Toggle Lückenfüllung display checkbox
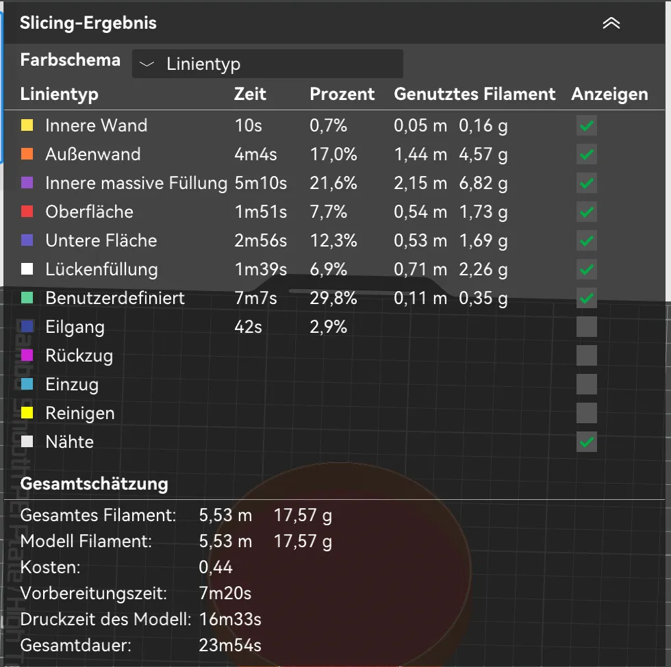The height and width of the screenshot is (667, 671). tap(586, 269)
